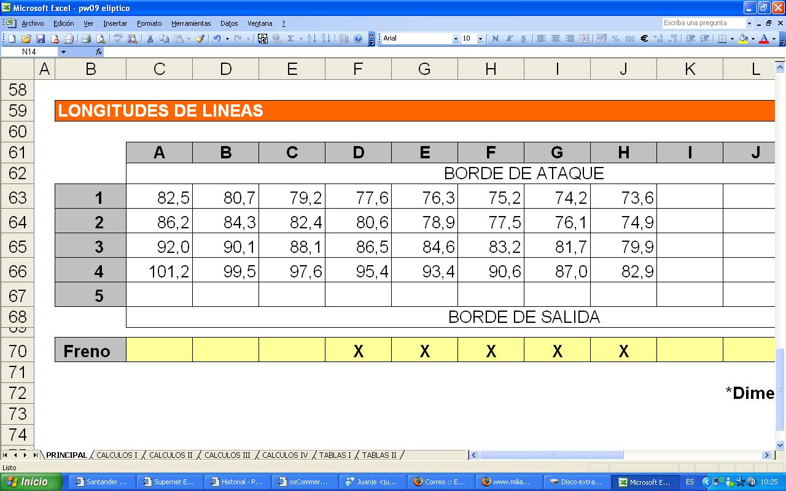Apply Euro currency style
Screen dimensions: 786x491
point(644,39)
